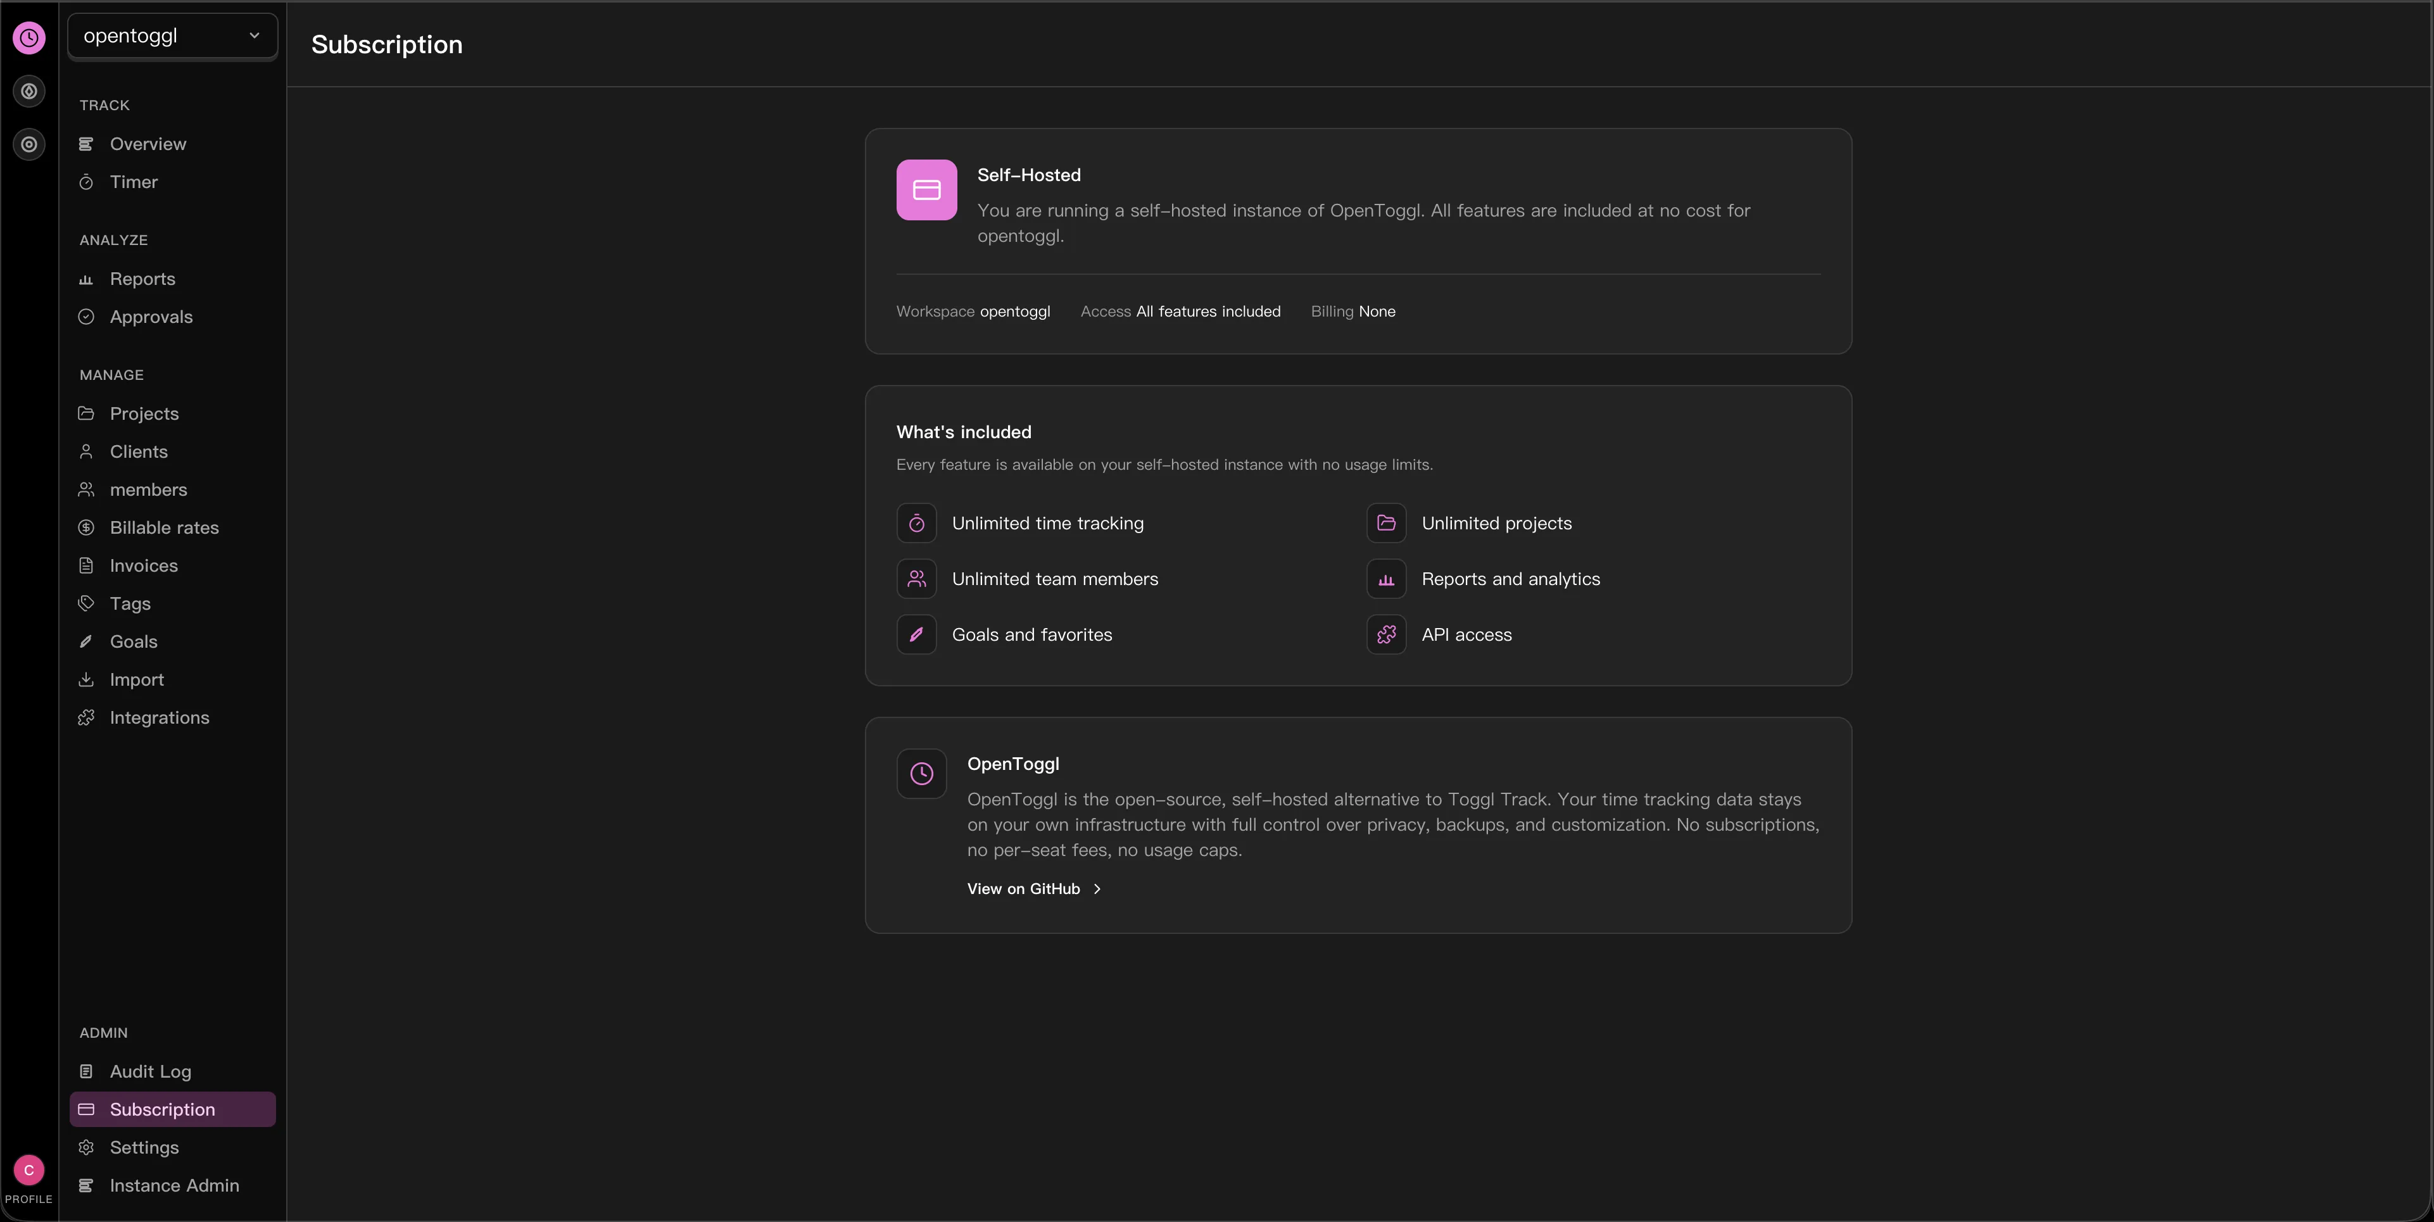This screenshot has width=2434, height=1222.
Task: Select the Invoices document icon
Action: click(x=86, y=565)
